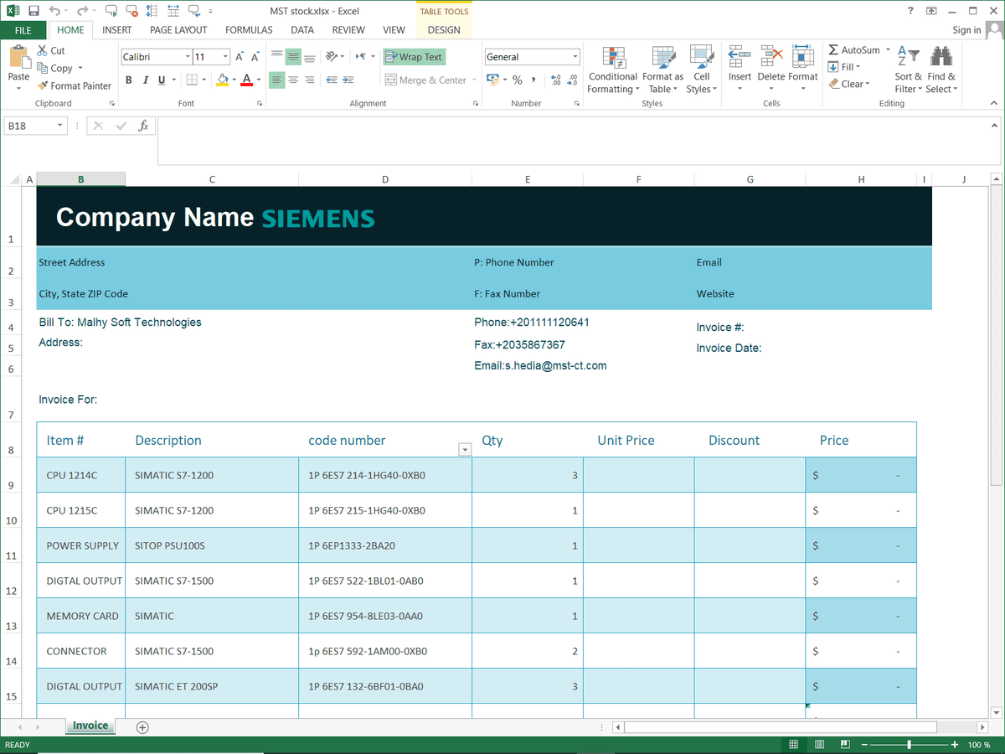Screen dimensions: 1005x754
Task: Toggle Wrap Text on the ribbon
Action: click(x=415, y=57)
